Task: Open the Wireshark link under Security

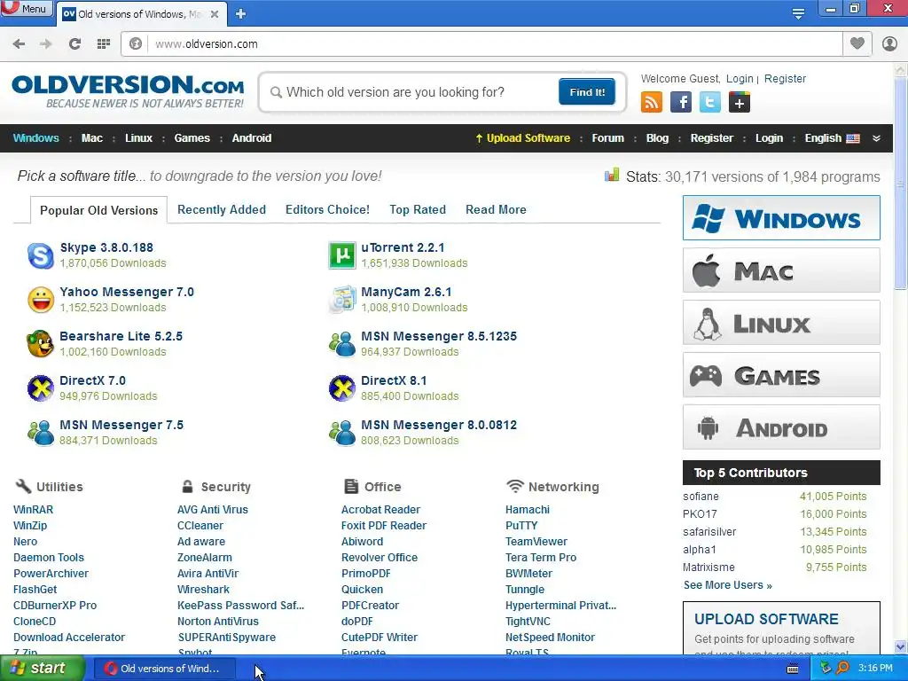Action: pyautogui.click(x=203, y=590)
